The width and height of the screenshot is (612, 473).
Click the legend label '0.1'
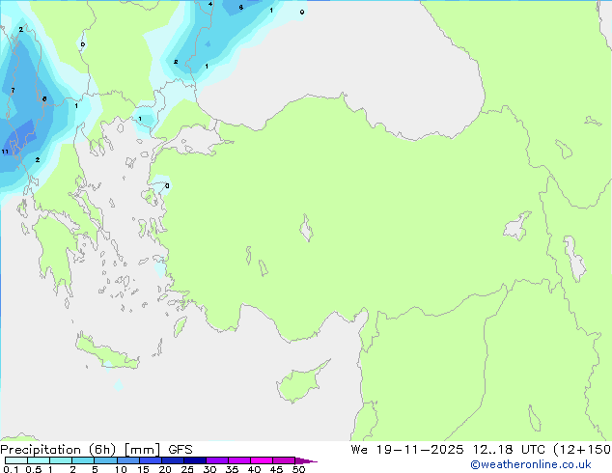point(11,469)
